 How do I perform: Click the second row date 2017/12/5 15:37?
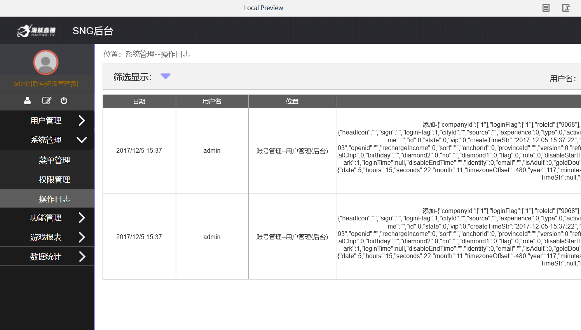(139, 237)
